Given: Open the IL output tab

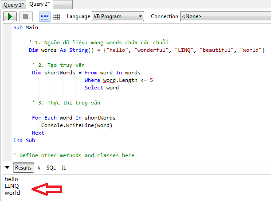Looking at the screenshot, I should (64, 168).
